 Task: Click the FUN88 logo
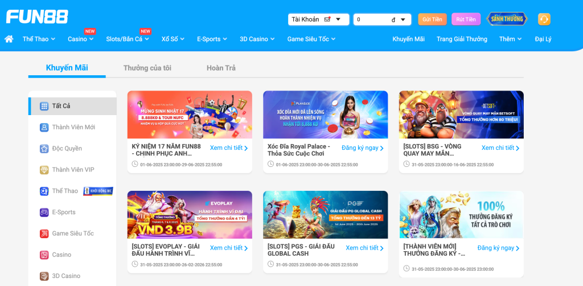click(37, 17)
